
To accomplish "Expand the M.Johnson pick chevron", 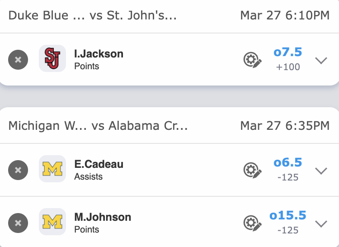I will (x=321, y=223).
